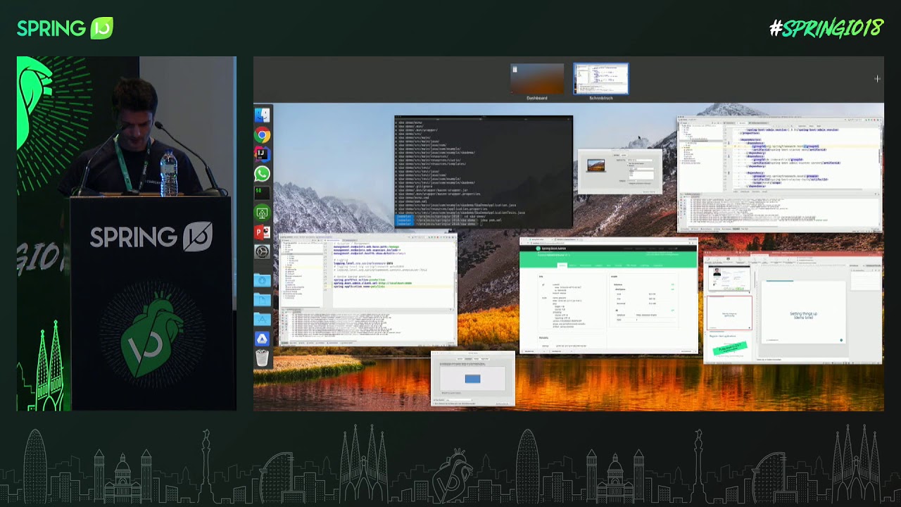This screenshot has height=507, width=901.
Task: Click the Spring Boot Admin logo in the navbar
Action: click(x=538, y=248)
